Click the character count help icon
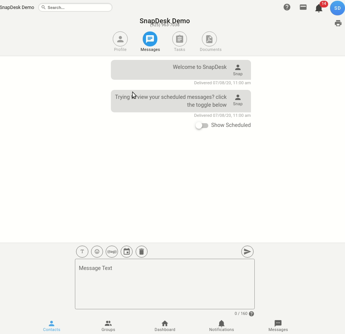Screen dimensions: 345x334 pyautogui.click(x=251, y=314)
